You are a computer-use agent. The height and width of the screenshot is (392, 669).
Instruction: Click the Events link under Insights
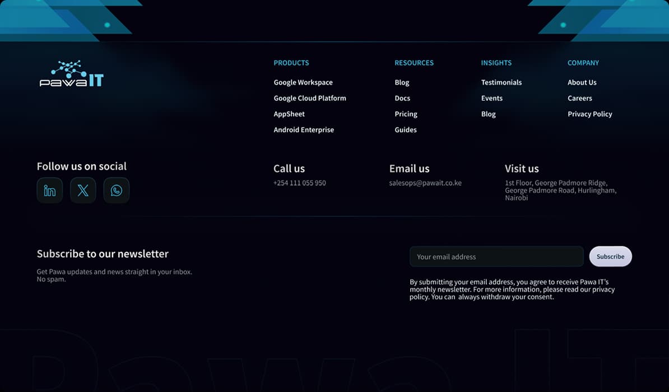491,98
